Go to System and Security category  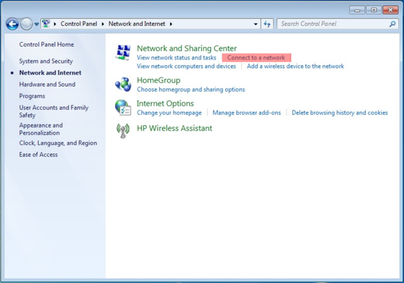[x=46, y=61]
